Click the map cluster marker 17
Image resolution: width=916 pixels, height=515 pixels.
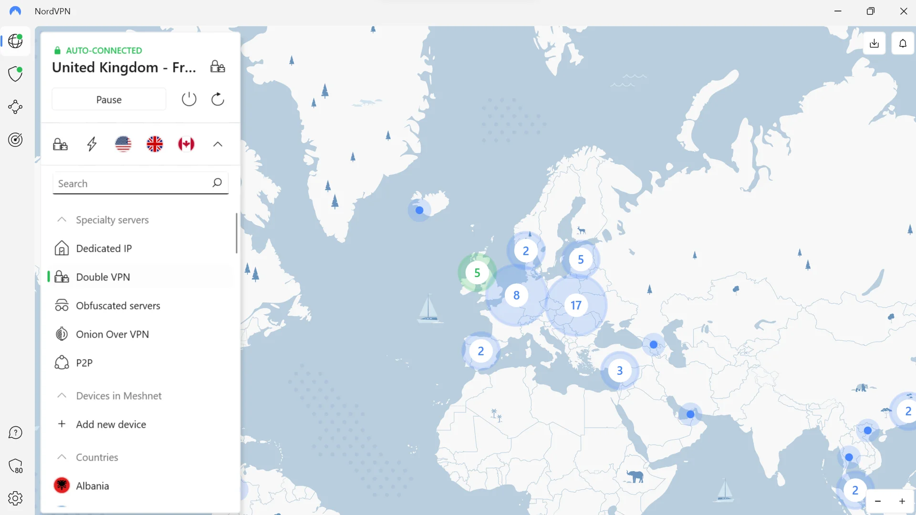[x=576, y=305]
